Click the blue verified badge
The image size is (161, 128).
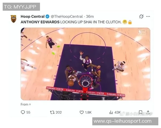click(x=47, y=17)
